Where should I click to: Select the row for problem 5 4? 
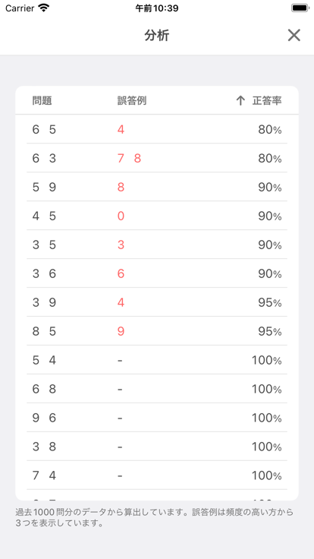click(157, 361)
